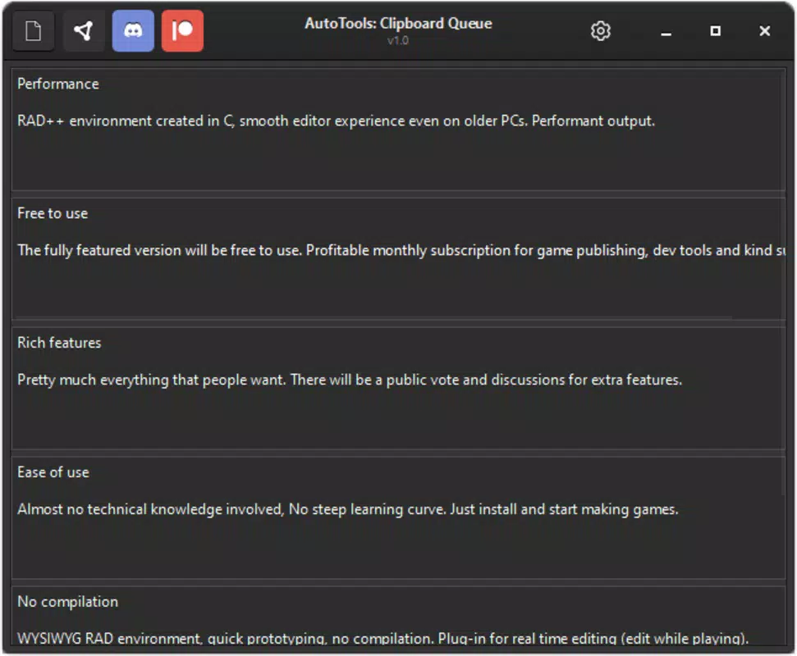
Task: Open the Patreon link button
Action: click(x=182, y=30)
